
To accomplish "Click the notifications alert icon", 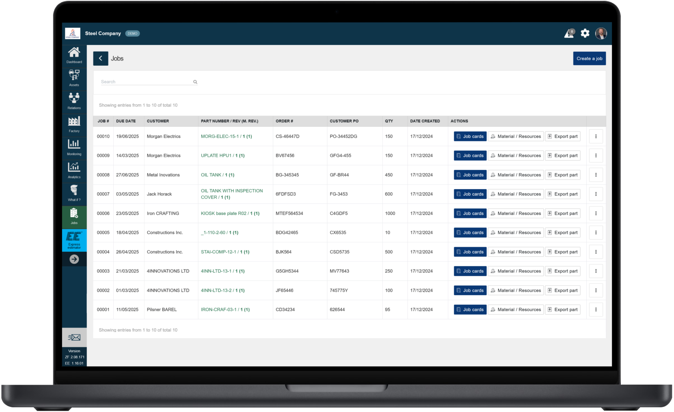I will (569, 34).
